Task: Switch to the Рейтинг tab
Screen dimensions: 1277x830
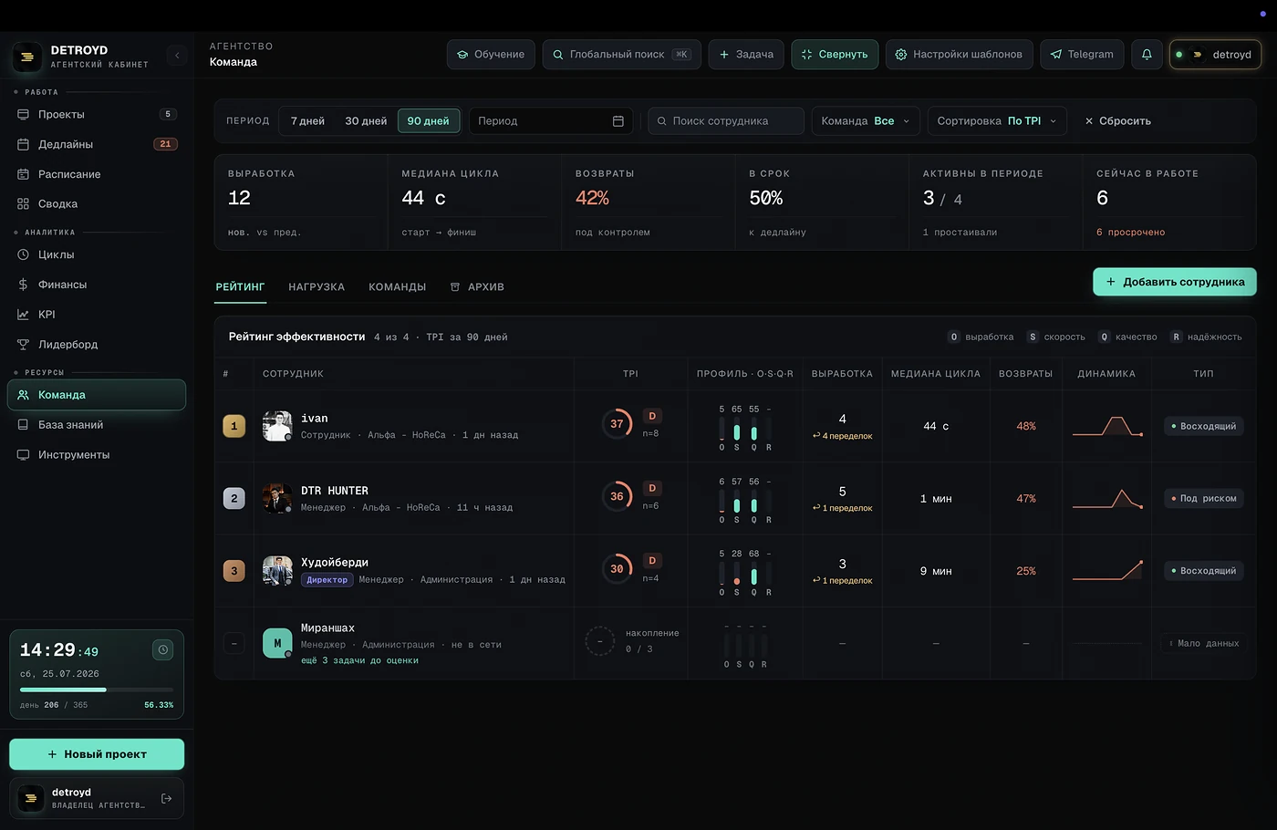Action: pyautogui.click(x=240, y=286)
